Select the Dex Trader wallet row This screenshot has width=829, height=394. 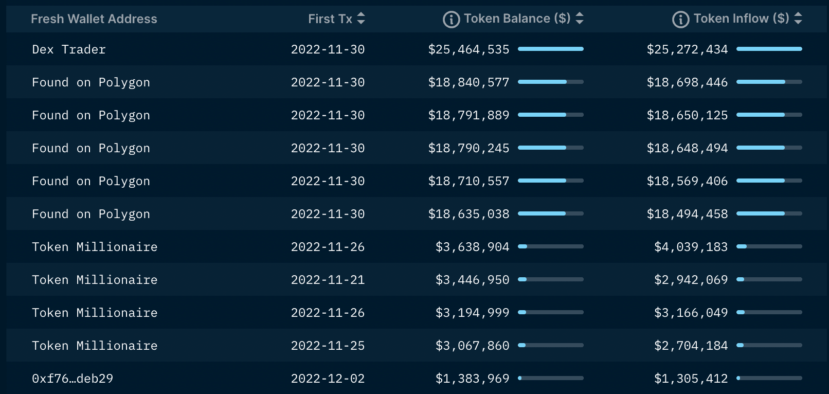tap(68, 49)
